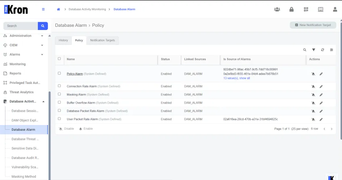Click the sidebar vertical scrollbar

(x=50, y=135)
